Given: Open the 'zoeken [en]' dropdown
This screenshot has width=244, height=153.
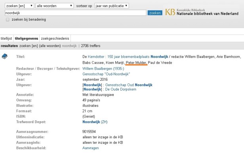Looking at the screenshot, I should coord(19,6).
